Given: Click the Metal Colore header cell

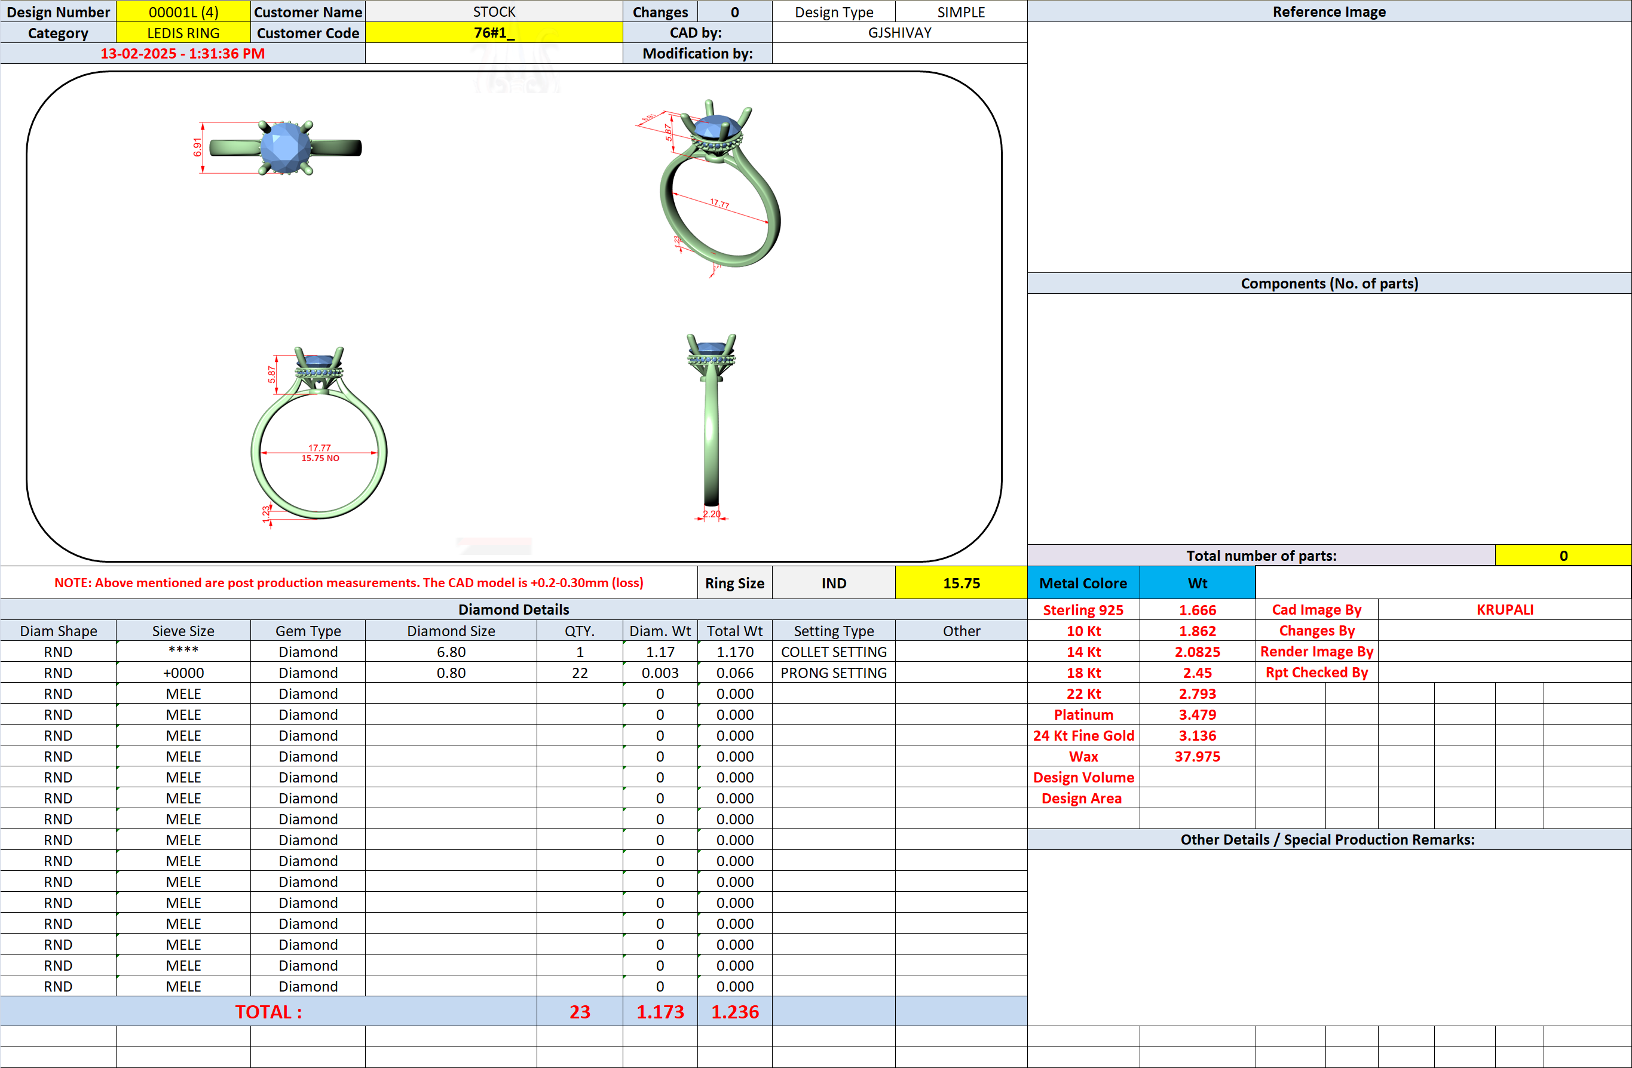Looking at the screenshot, I should (1083, 582).
